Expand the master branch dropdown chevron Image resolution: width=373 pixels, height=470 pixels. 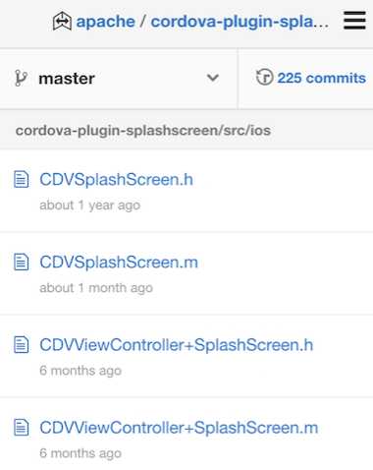[213, 78]
